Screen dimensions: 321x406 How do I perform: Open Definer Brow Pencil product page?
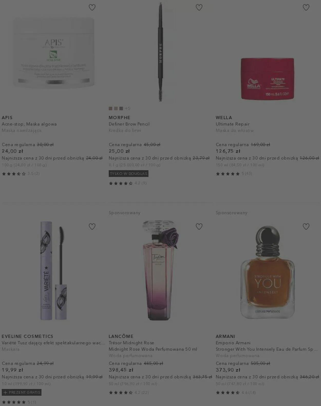(129, 124)
